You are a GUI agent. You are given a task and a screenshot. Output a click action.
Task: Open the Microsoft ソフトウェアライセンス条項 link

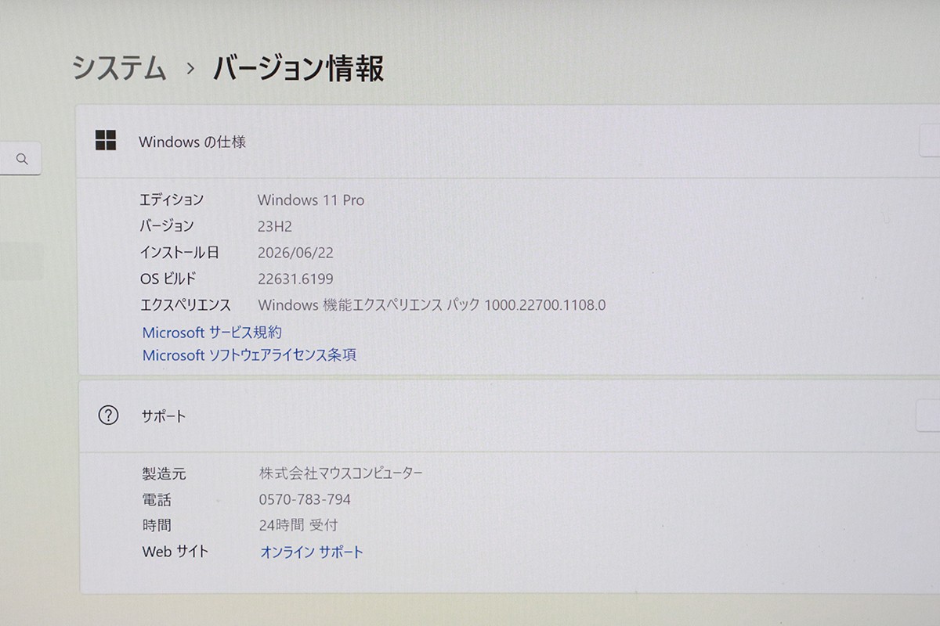pos(249,354)
